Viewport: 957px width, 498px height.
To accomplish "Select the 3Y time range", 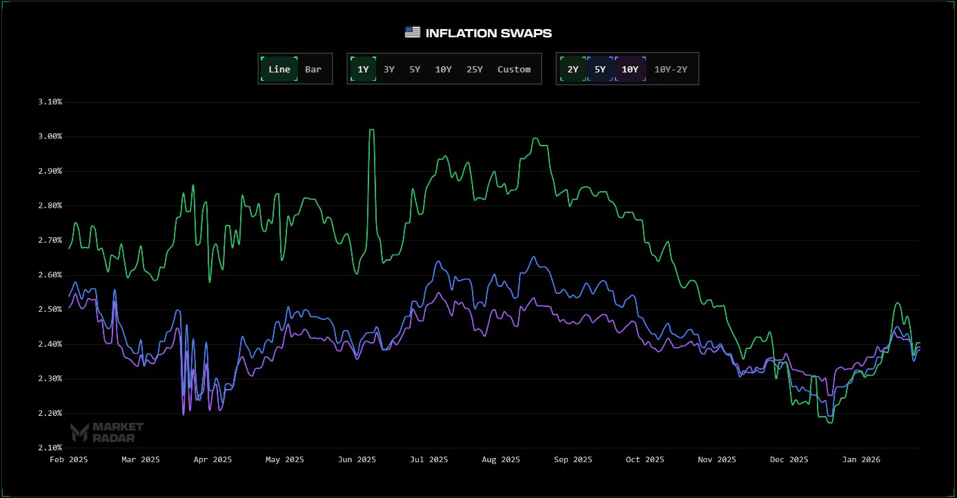I will tap(389, 69).
